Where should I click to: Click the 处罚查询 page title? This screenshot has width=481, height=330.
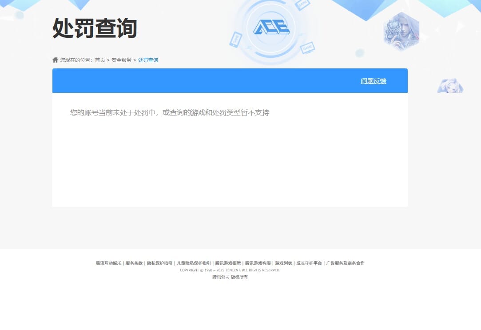[x=94, y=28]
